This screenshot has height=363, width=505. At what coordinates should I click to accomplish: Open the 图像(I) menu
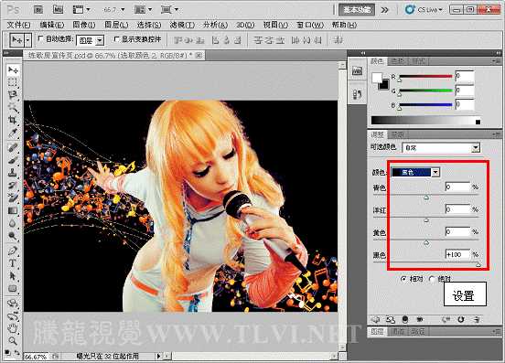point(84,25)
